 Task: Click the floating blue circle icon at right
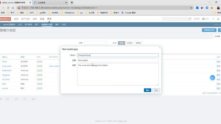pos(212,78)
